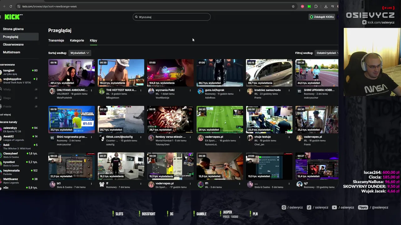Click the 'ff1' clip title

(x=206, y=183)
